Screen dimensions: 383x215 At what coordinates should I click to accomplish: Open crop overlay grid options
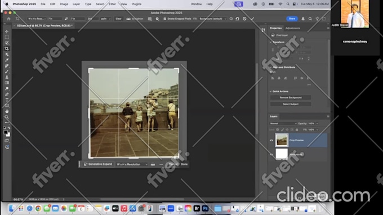click(x=150, y=19)
